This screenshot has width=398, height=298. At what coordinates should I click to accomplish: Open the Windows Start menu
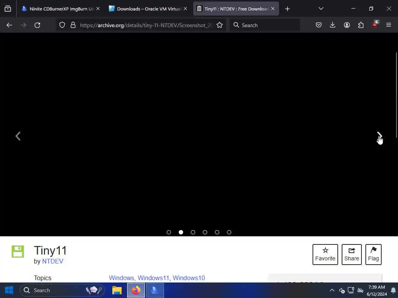[x=9, y=290]
